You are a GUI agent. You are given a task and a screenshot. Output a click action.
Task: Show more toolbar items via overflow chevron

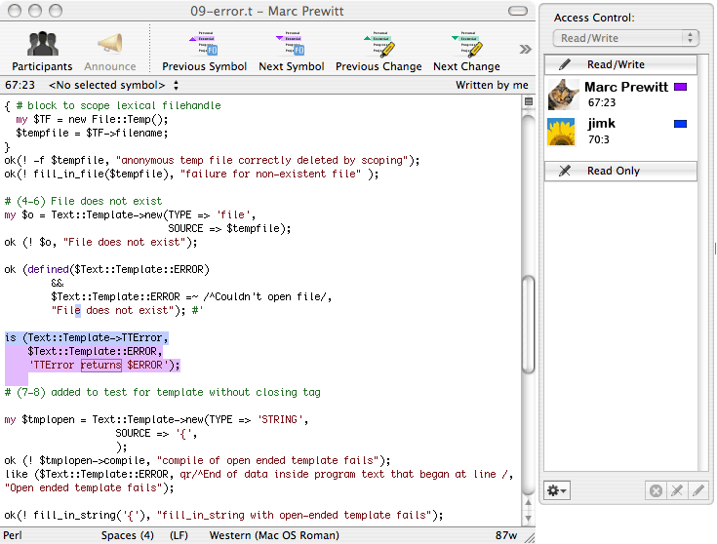525,49
